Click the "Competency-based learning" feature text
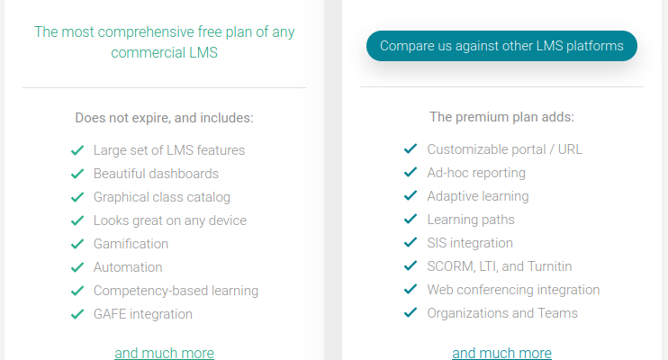 coord(176,291)
